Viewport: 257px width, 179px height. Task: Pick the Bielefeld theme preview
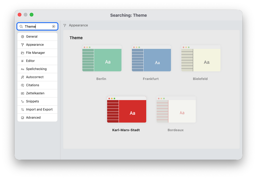[x=200, y=58]
